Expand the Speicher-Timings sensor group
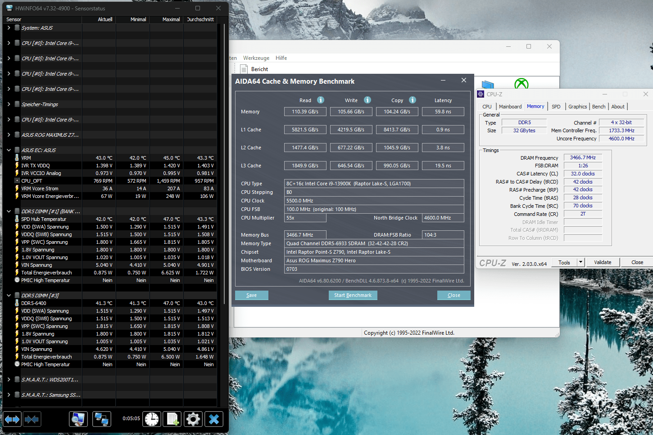653x435 pixels. click(9, 104)
